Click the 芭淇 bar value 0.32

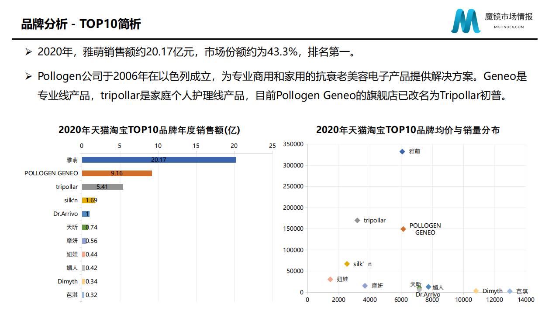[x=91, y=295]
